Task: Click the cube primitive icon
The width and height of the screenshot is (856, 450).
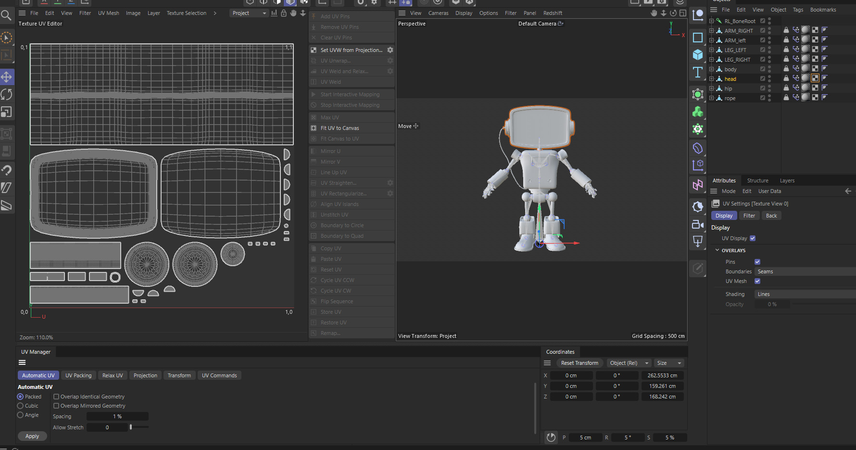Action: (698, 55)
